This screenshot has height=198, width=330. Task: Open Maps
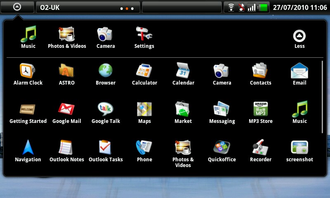click(144, 113)
